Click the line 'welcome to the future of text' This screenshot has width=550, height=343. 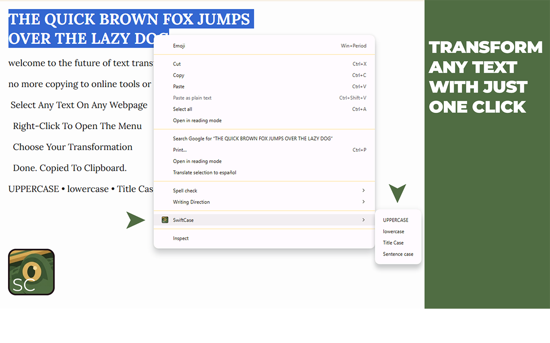(x=81, y=63)
